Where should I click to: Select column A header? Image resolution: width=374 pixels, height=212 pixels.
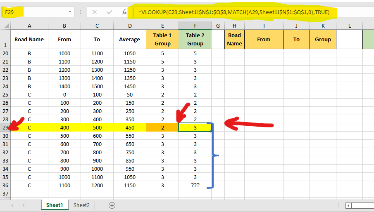coord(29,26)
